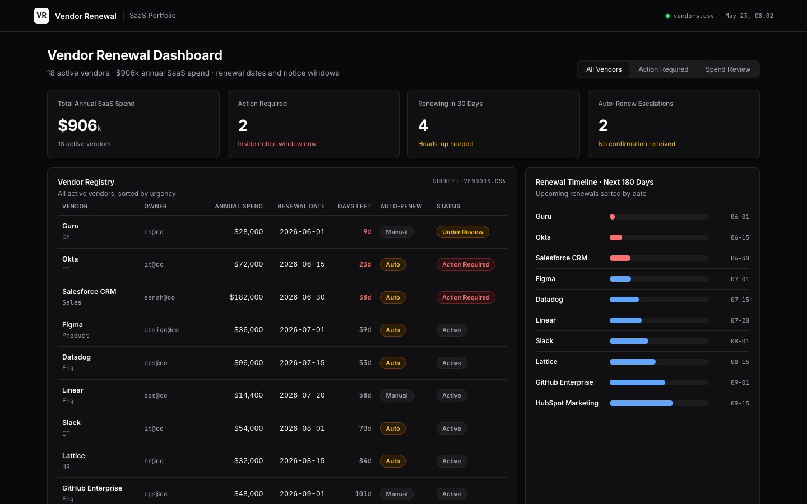807x504 pixels.
Task: Click the Guru vendor name in registry
Action: [71, 226]
